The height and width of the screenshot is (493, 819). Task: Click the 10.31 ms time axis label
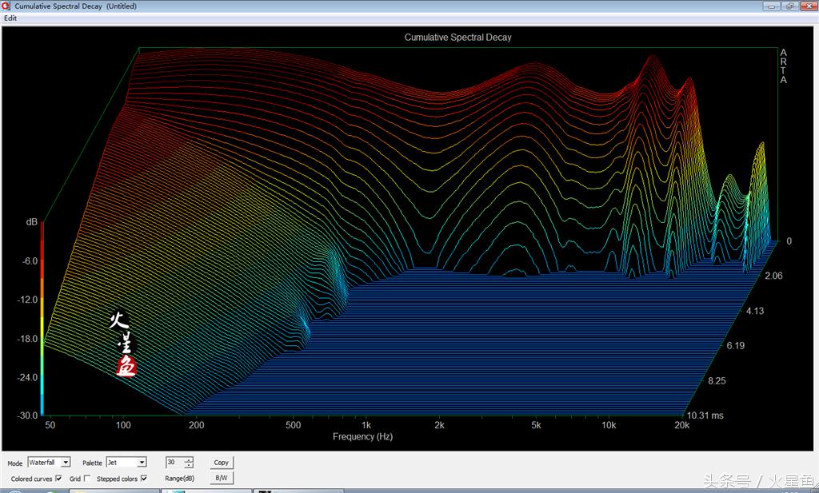point(705,415)
